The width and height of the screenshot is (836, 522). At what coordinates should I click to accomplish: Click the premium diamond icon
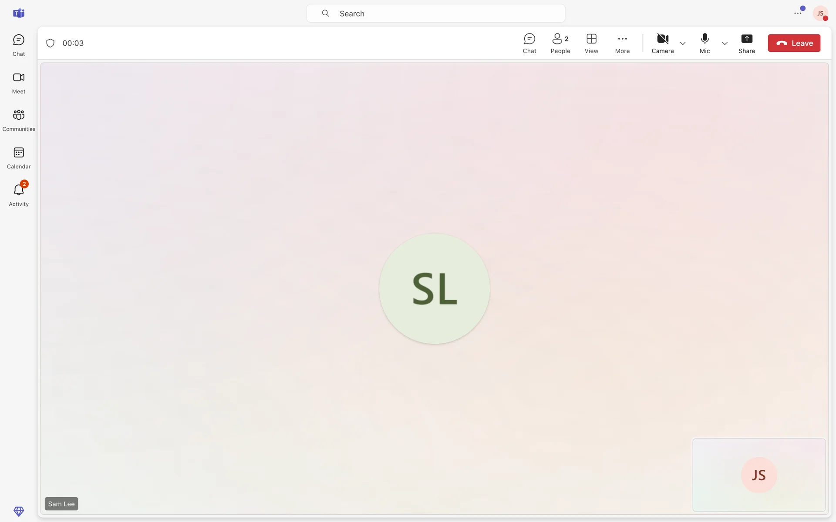coord(19,511)
